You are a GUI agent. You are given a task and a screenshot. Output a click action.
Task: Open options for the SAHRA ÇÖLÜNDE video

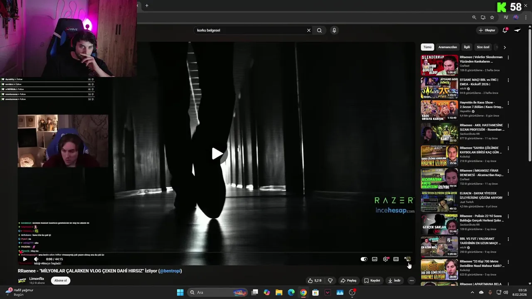click(x=508, y=148)
